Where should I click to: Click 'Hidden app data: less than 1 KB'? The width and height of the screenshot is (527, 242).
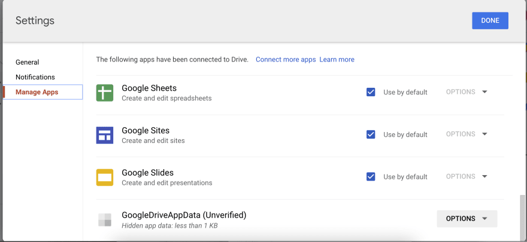(x=169, y=226)
